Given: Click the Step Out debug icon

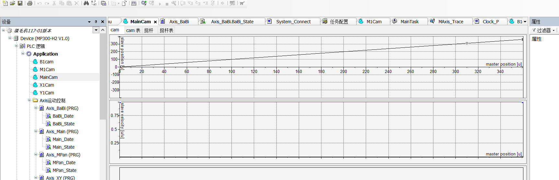Looking at the screenshot, I should point(198,3).
